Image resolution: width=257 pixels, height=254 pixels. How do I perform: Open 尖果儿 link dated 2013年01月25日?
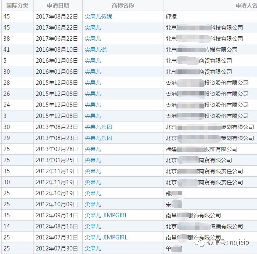(x=93, y=160)
